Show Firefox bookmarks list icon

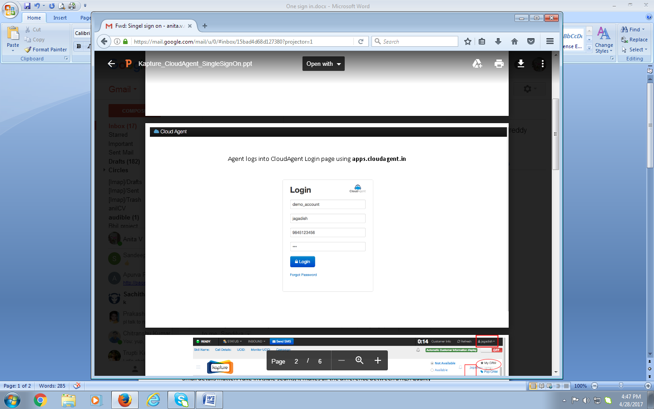[x=482, y=41]
